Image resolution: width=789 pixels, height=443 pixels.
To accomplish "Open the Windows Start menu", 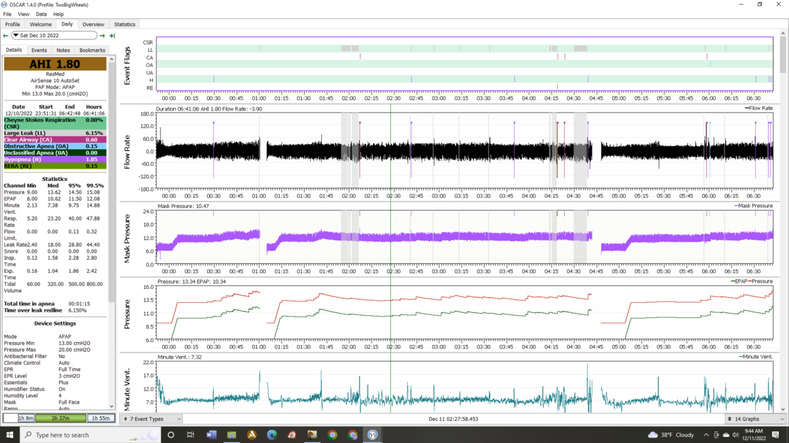I will click(x=10, y=435).
